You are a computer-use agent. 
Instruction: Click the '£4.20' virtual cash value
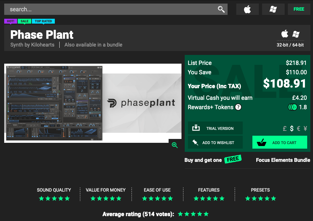coord(299,98)
